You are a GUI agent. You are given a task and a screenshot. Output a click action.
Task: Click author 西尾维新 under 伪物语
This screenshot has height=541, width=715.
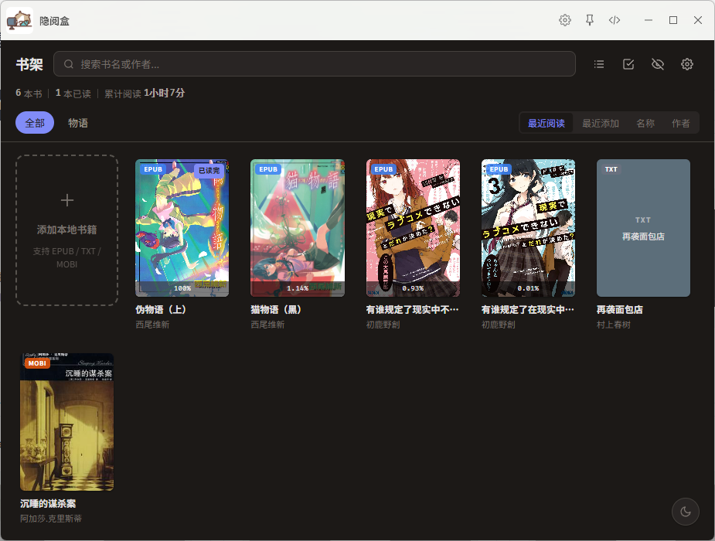point(152,325)
